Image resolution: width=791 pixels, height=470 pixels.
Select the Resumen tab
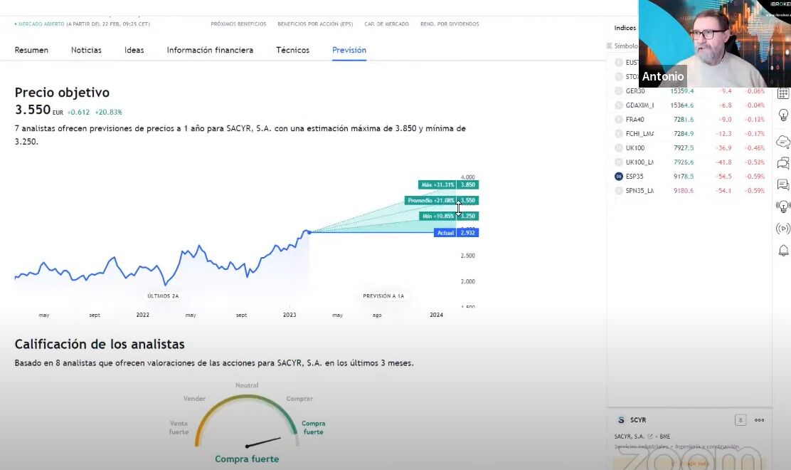31,50
